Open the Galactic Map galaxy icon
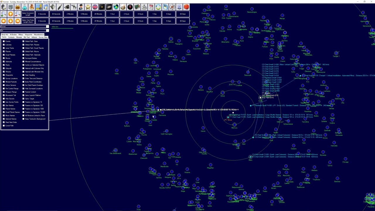The image size is (375, 211). 109,7
